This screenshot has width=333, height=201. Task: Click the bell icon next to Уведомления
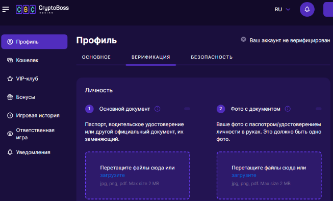point(10,152)
